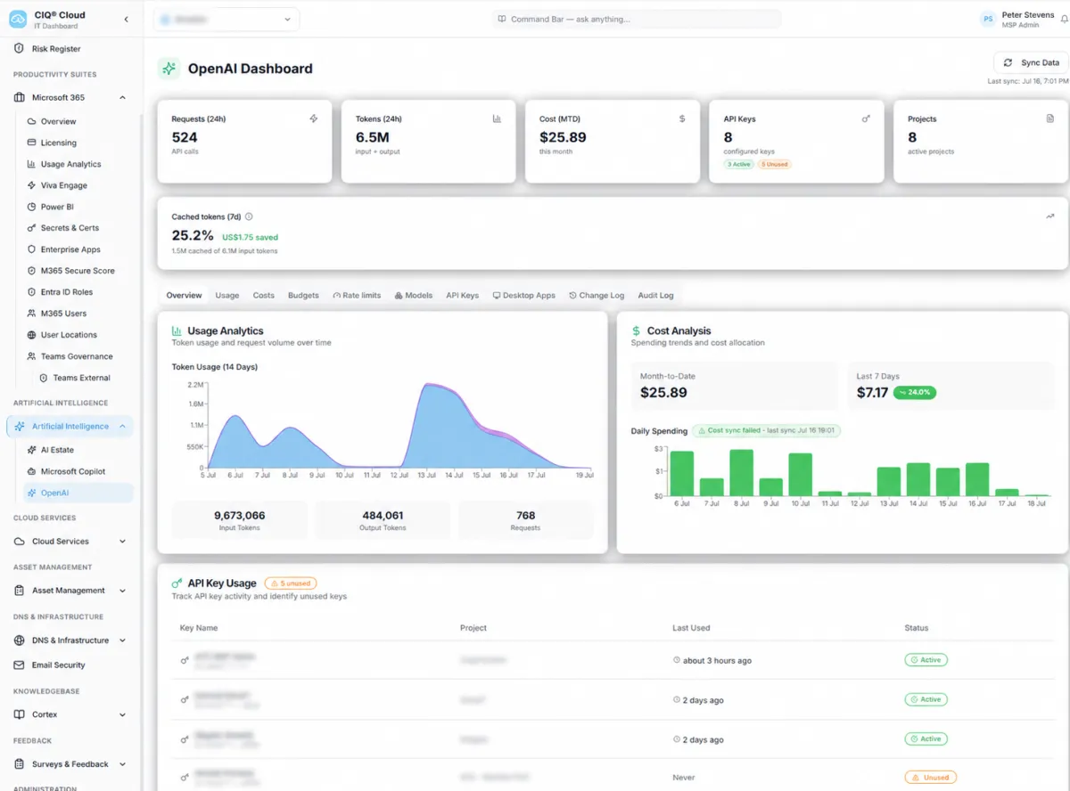The height and width of the screenshot is (791, 1070).
Task: Click the 5 unused badge beside API Key Usage
Action: click(291, 583)
